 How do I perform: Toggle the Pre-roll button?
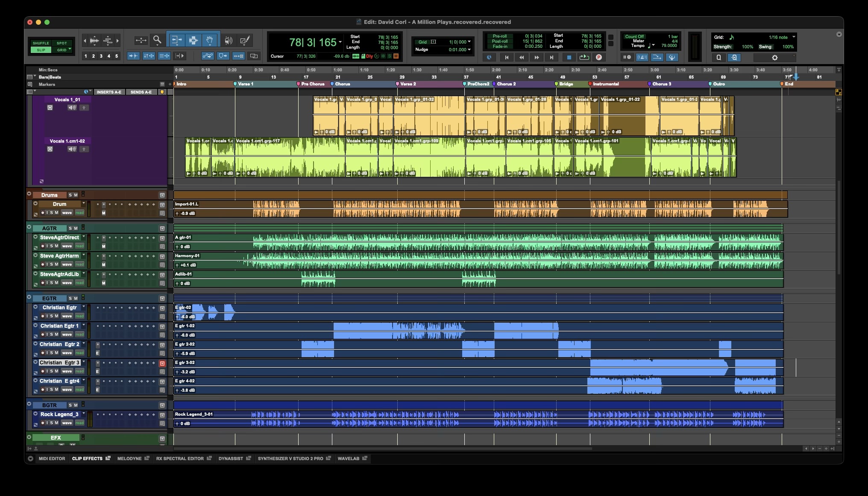pos(499,36)
